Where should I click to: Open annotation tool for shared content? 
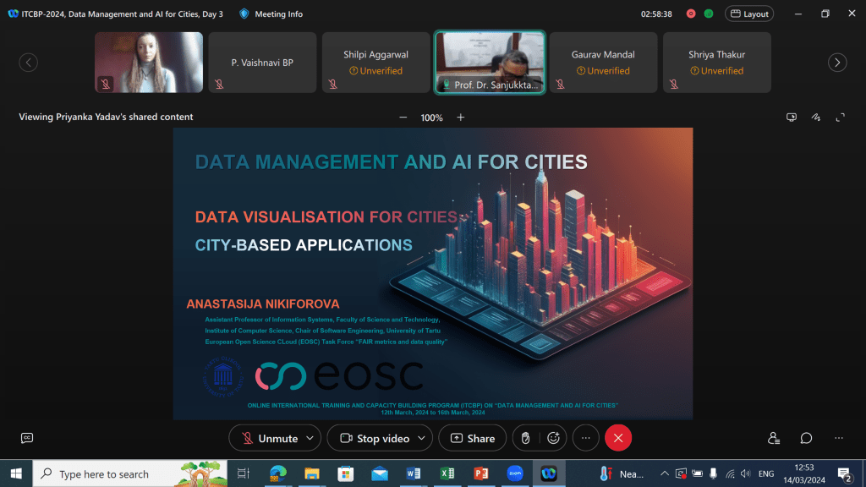(816, 118)
